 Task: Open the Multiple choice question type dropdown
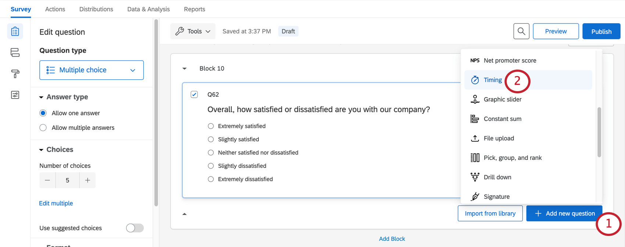(91, 70)
